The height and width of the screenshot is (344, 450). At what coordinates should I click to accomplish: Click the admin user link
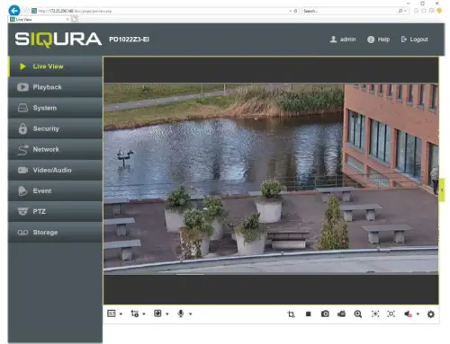(x=343, y=40)
